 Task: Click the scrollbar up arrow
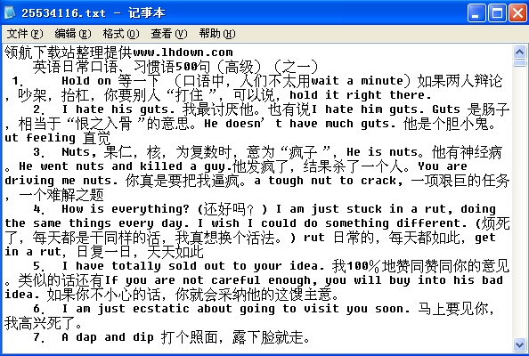tap(519, 52)
